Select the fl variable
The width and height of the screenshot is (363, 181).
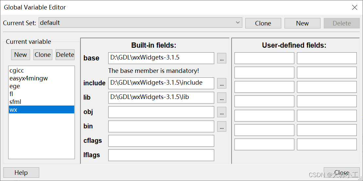click(42, 94)
